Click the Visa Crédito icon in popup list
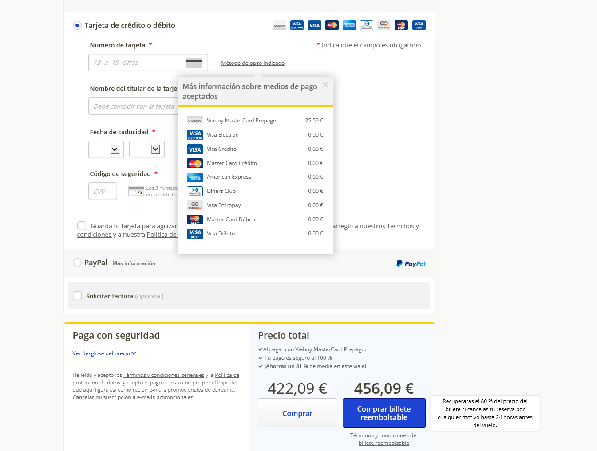Screen dimensions: 597x451 [x=195, y=149]
